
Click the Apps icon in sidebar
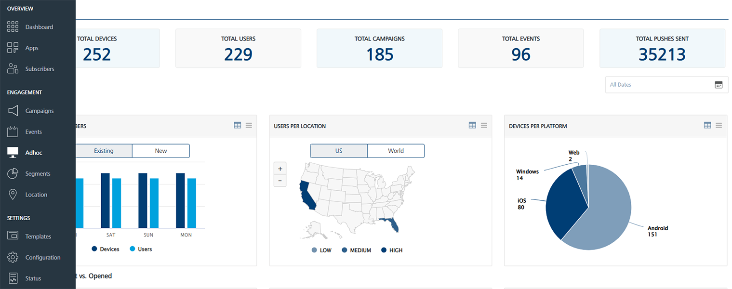coord(13,48)
